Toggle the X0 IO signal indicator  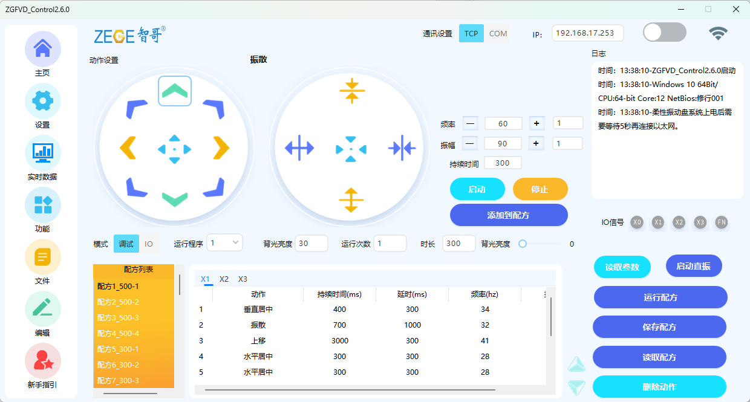pyautogui.click(x=637, y=222)
